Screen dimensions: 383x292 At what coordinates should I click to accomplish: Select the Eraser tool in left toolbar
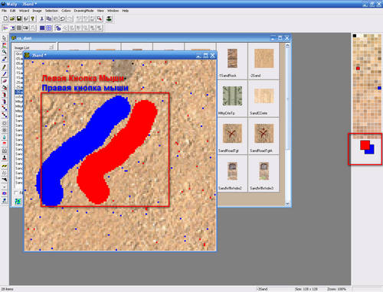[x=5, y=81]
